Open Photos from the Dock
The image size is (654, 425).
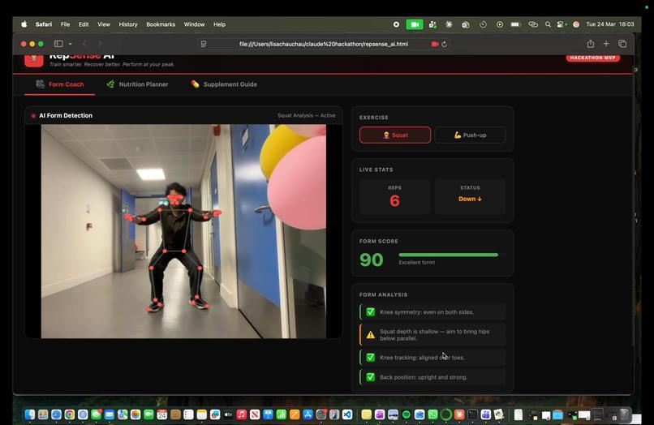click(x=136, y=414)
